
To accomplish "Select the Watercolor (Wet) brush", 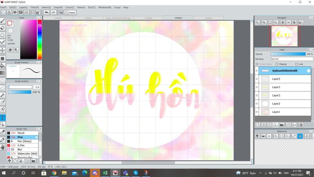I will [x=22, y=154].
